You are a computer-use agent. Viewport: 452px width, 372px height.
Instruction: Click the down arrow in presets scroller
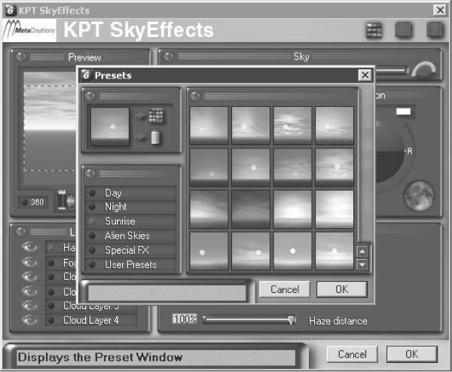coord(362,264)
